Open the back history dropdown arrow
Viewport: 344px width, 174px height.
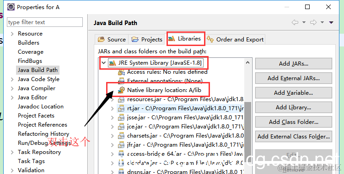pyautogui.click(x=304, y=22)
